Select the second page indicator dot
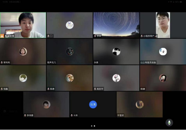 pyautogui.click(x=95, y=126)
